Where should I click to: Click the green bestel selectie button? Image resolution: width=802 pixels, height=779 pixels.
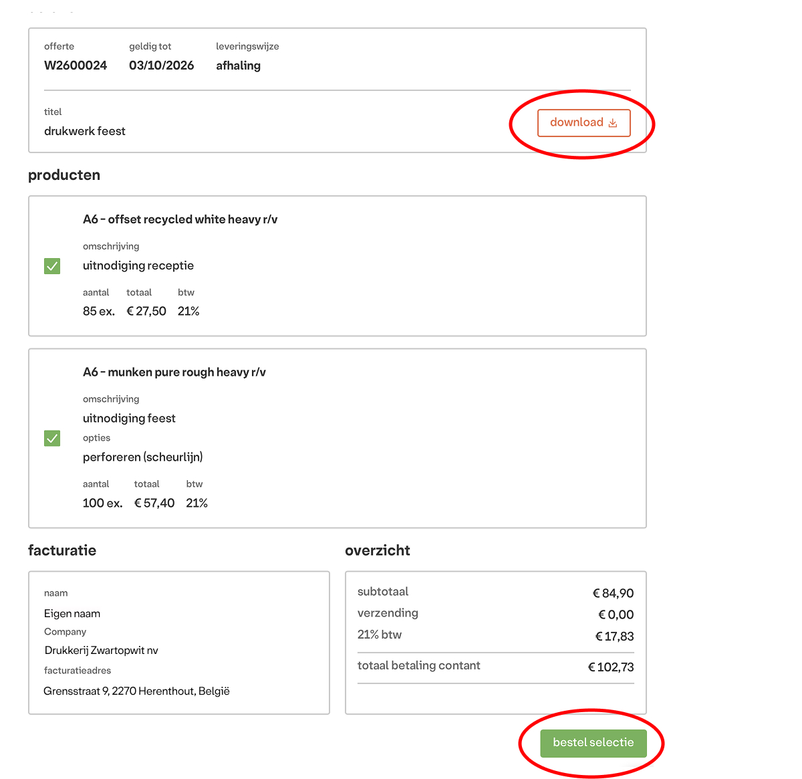pos(593,743)
